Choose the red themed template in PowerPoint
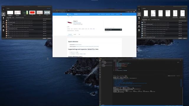Viewport: 189px width, 106px height. [32, 12]
